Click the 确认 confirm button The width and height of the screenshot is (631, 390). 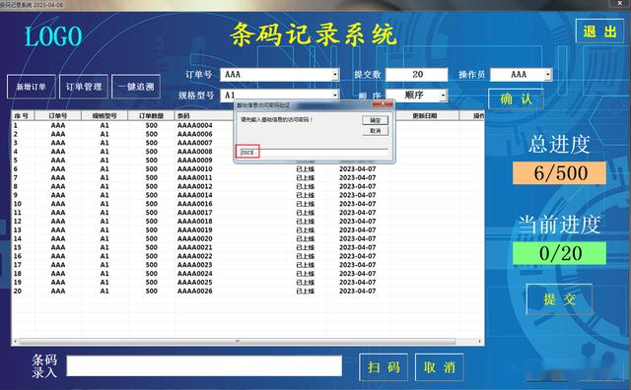point(516,98)
